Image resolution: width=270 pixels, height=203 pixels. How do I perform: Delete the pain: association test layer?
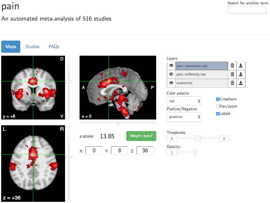coord(232,66)
